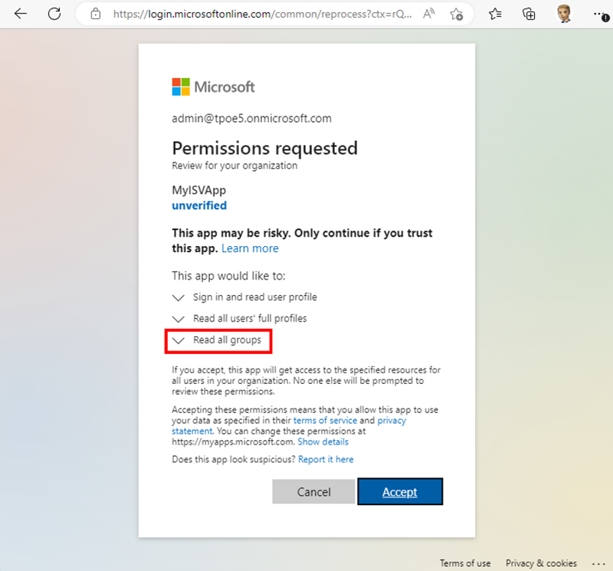Click the unverified publisher link
613x571 pixels.
click(199, 205)
